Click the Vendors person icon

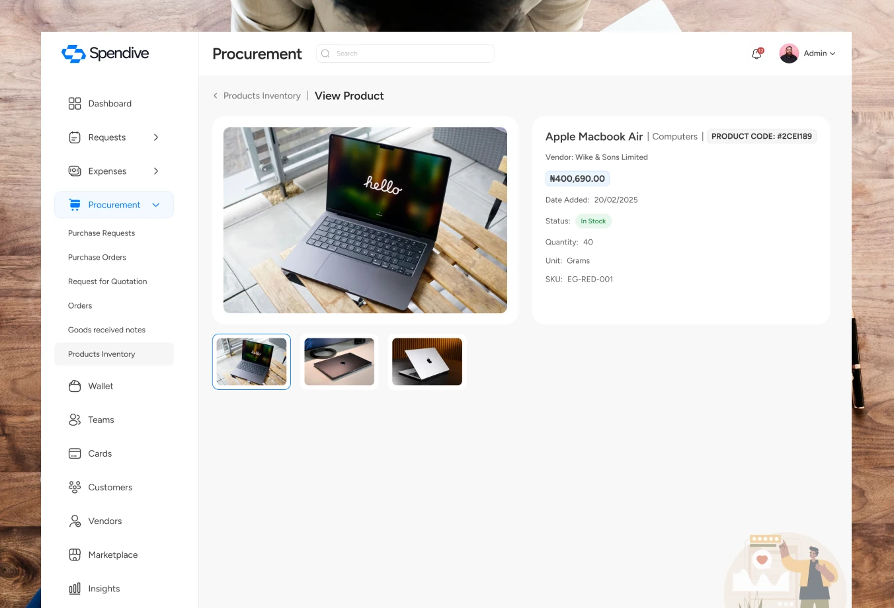click(x=75, y=521)
